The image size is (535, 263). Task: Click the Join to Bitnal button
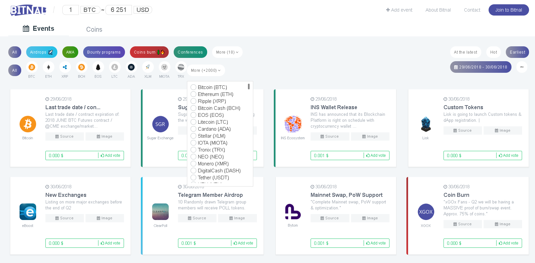pyautogui.click(x=509, y=10)
